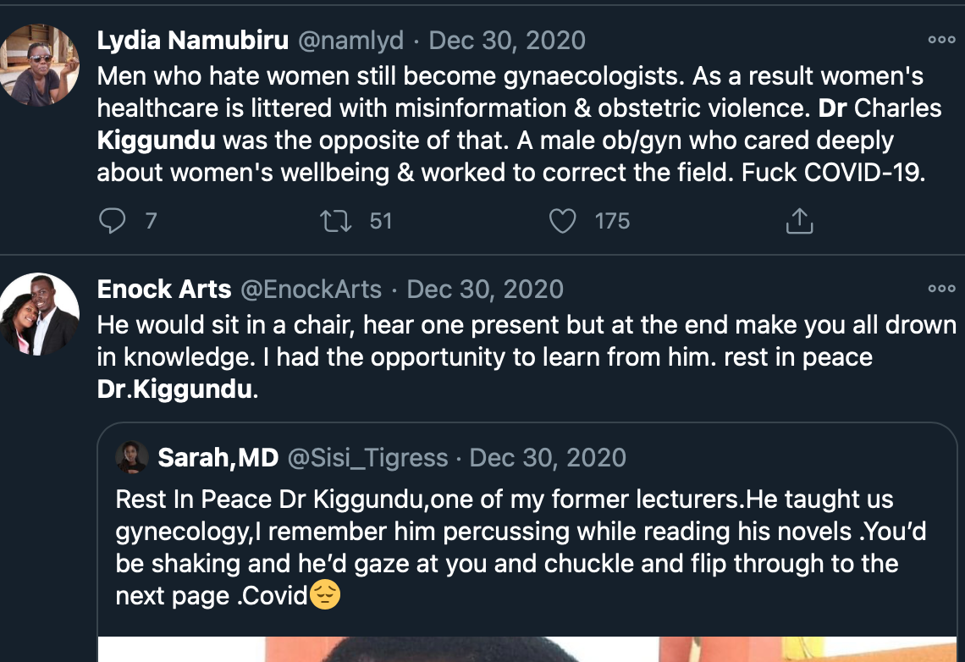Open more options on Enock Arts' tweet

[941, 289]
